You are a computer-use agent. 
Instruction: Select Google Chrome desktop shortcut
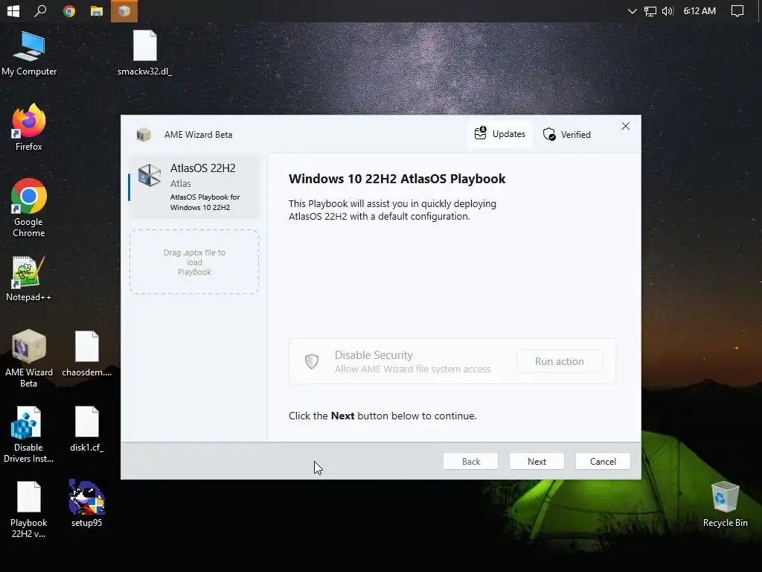point(29,209)
